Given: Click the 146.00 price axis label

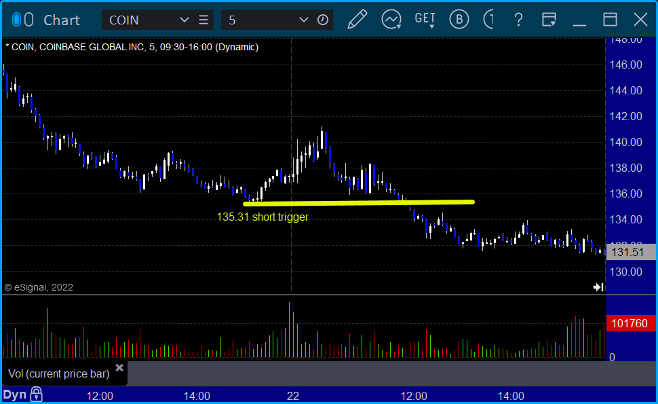Looking at the screenshot, I should [625, 65].
